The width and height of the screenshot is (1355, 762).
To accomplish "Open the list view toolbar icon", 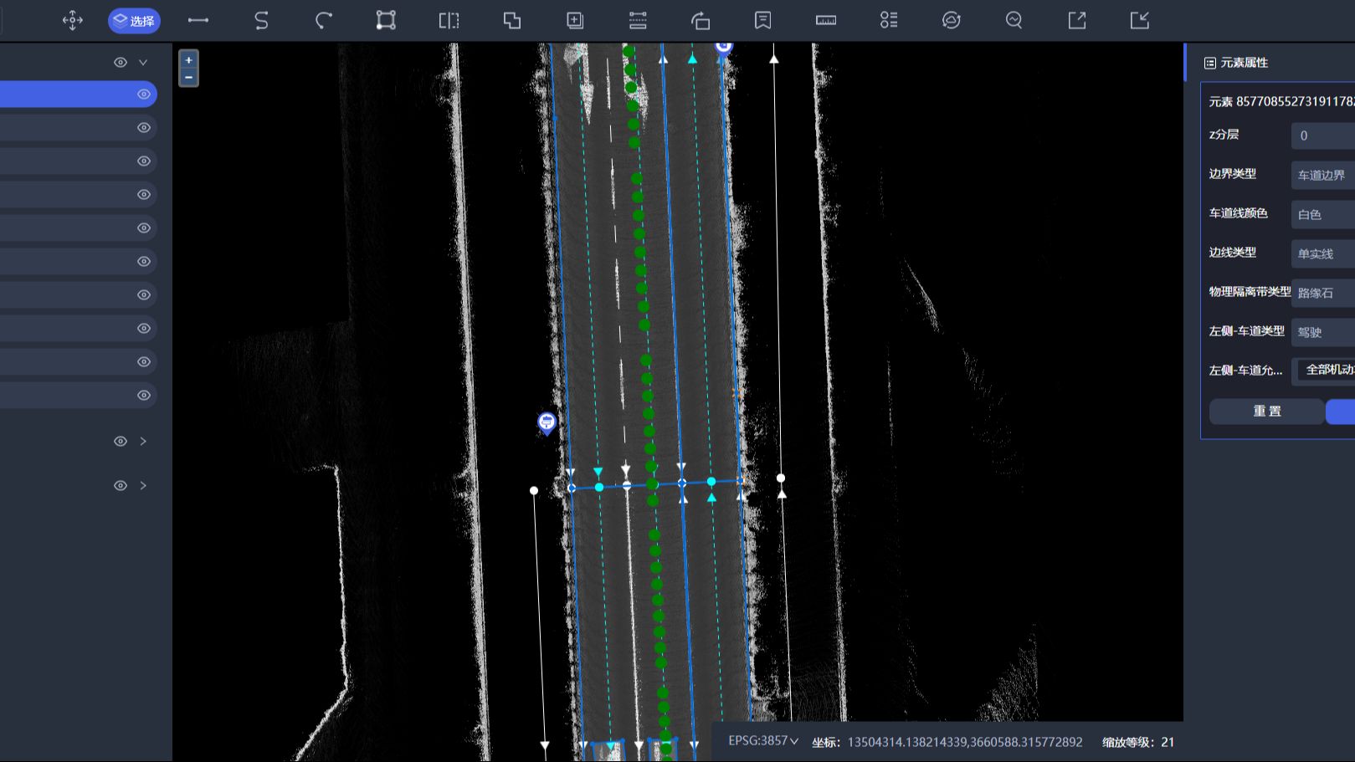I will tap(889, 21).
